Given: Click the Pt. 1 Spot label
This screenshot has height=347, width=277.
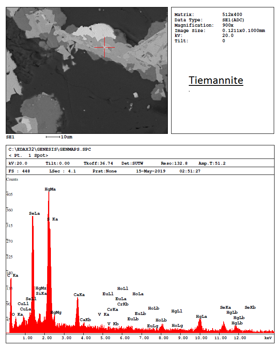Looking at the screenshot, I should pyautogui.click(x=28, y=155).
